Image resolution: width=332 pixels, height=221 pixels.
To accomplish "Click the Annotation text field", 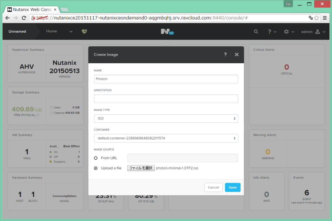I will click(x=166, y=99).
